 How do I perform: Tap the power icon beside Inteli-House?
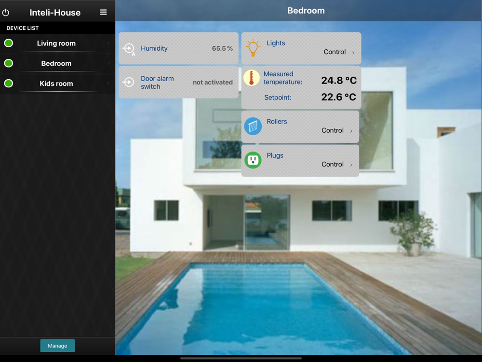coord(5,13)
